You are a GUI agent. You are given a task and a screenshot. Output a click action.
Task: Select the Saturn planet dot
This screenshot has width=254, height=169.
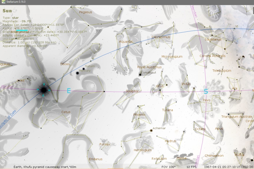click(84, 69)
